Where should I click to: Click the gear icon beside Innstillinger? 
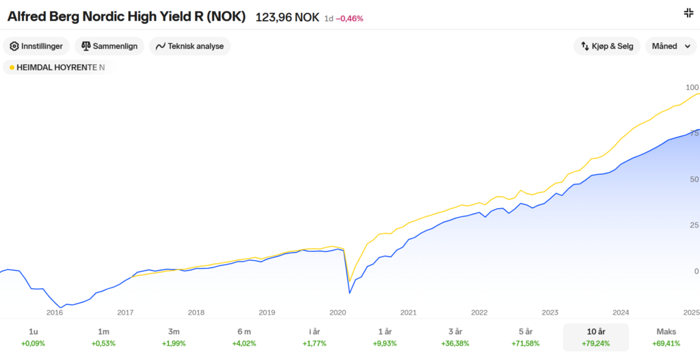click(14, 46)
